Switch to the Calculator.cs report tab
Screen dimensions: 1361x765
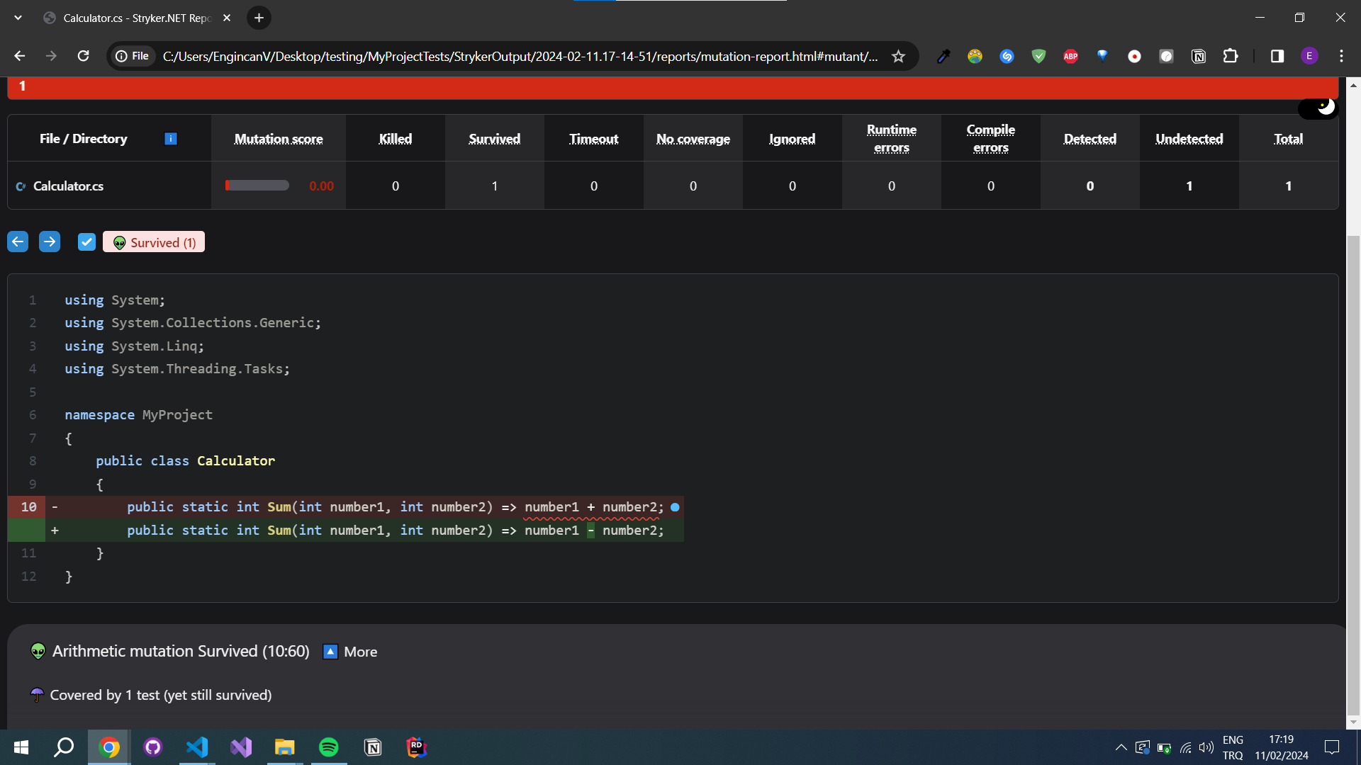point(128,18)
